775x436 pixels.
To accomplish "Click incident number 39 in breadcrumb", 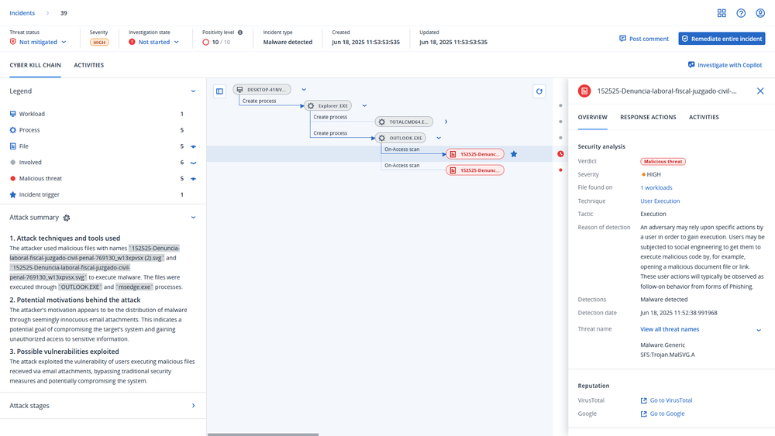I will [64, 13].
